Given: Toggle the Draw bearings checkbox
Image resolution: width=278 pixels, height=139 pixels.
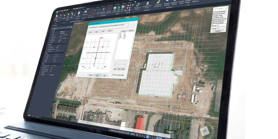Looking at the screenshot, I should pyautogui.click(x=213, y=23).
